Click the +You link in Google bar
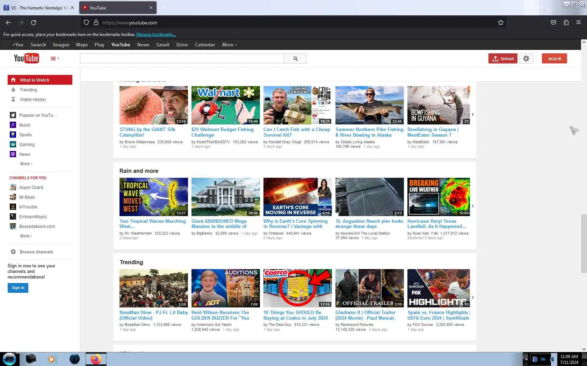Image resolution: width=587 pixels, height=366 pixels. 18,45
